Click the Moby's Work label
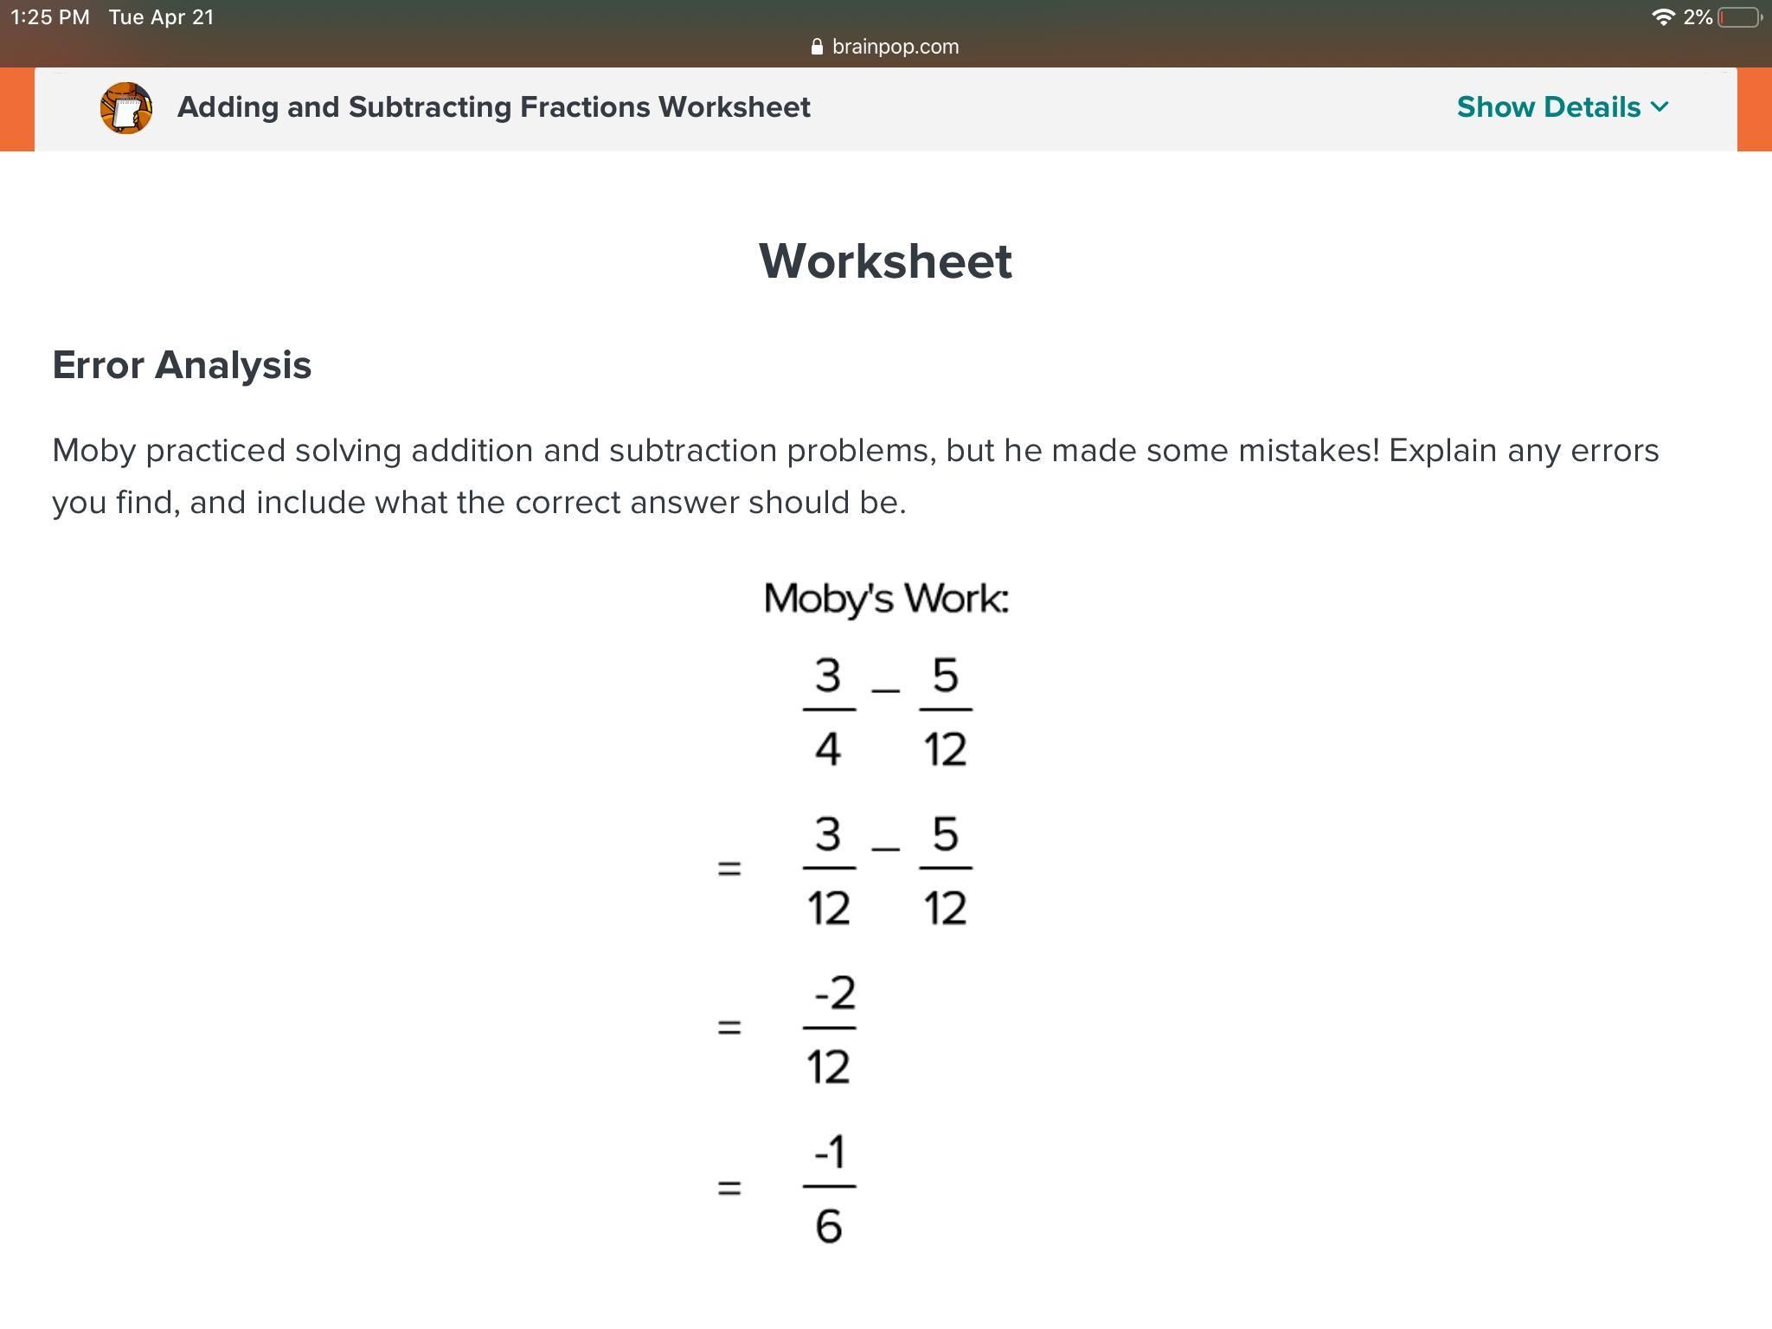 tap(886, 599)
